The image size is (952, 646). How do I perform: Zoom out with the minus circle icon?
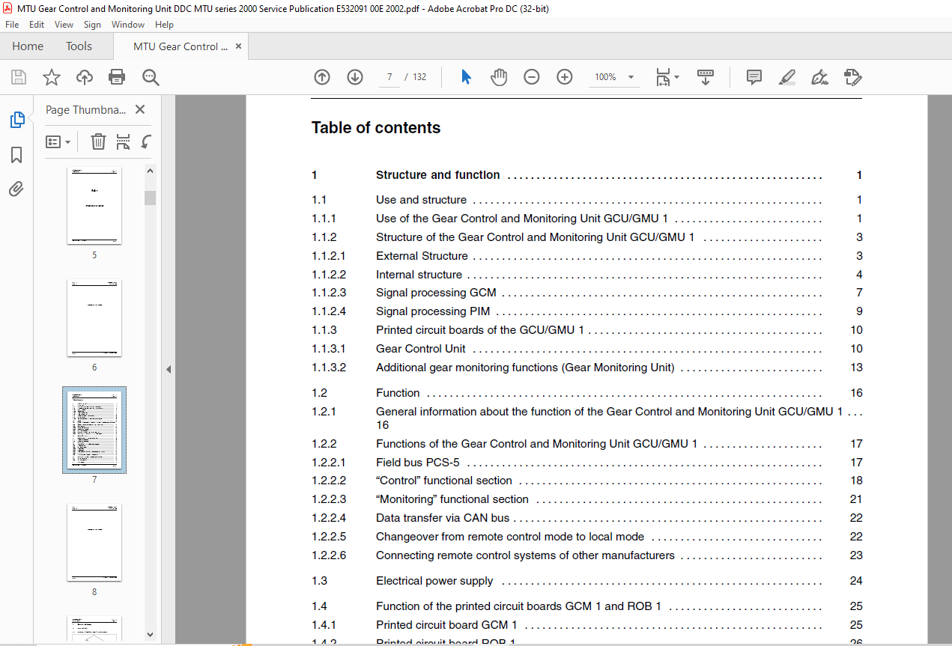[532, 77]
